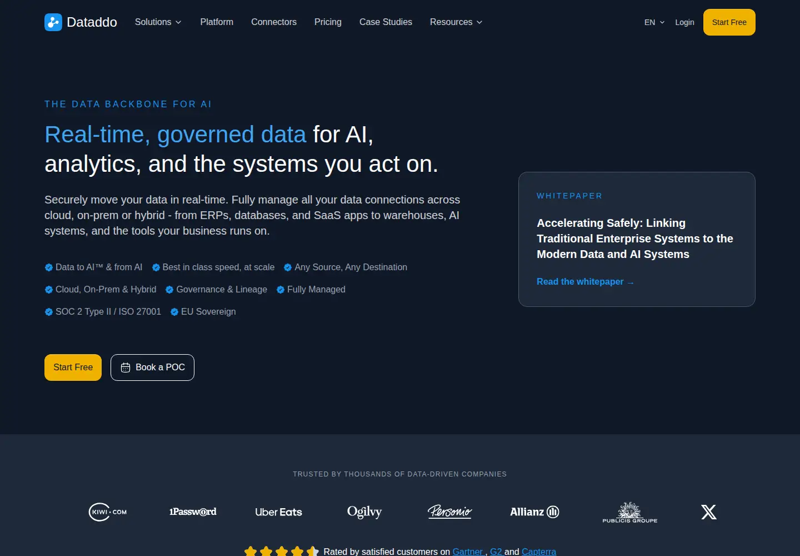800x556 pixels.
Task: Expand the Solutions dropdown menu
Action: coord(158,22)
